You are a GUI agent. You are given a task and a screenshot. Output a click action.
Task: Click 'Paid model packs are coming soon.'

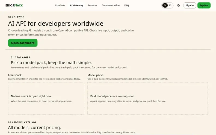point(113,96)
